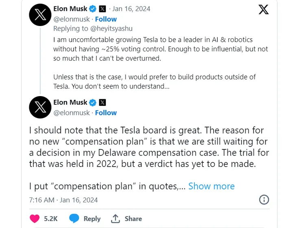The width and height of the screenshot is (301, 228).
Task: Click the Reply speech bubble icon
Action: pyautogui.click(x=74, y=219)
